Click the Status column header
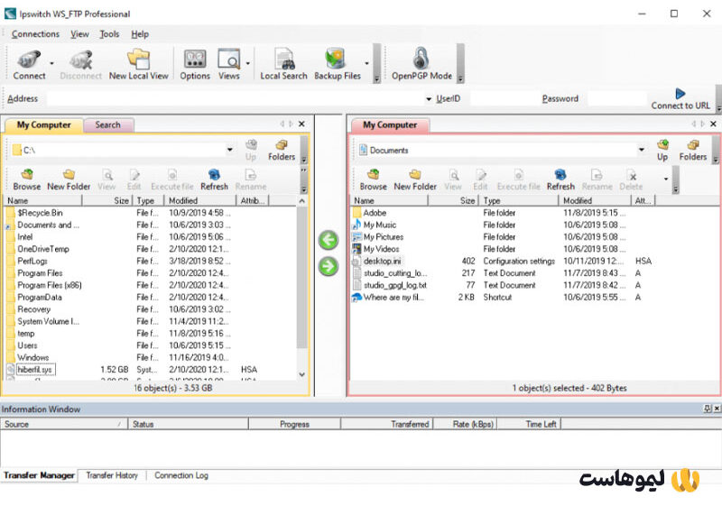The height and width of the screenshot is (515, 722). tap(188, 424)
